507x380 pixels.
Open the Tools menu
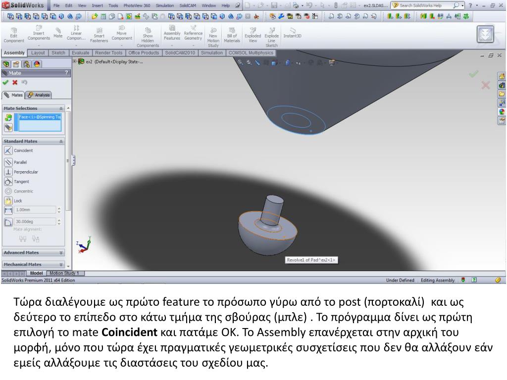tap(113, 5)
